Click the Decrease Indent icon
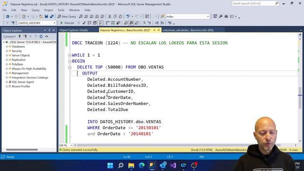 coord(157,23)
